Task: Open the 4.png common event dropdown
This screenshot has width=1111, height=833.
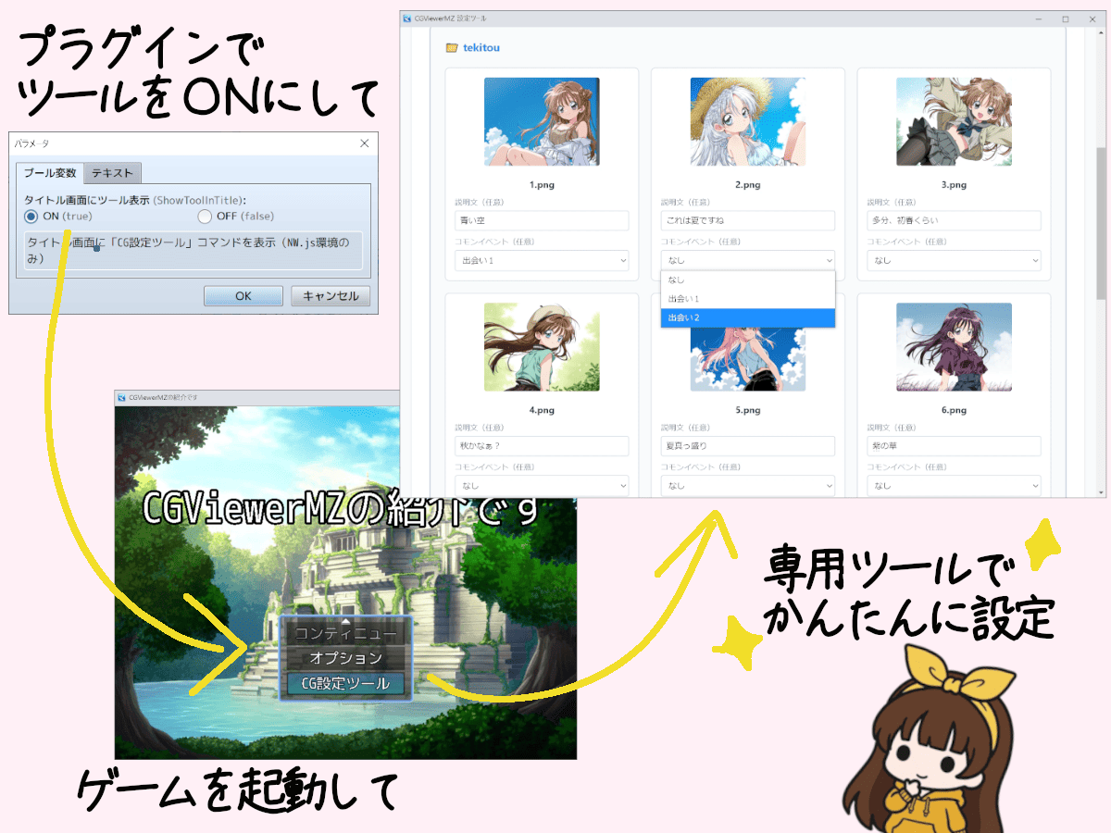Action: [542, 485]
